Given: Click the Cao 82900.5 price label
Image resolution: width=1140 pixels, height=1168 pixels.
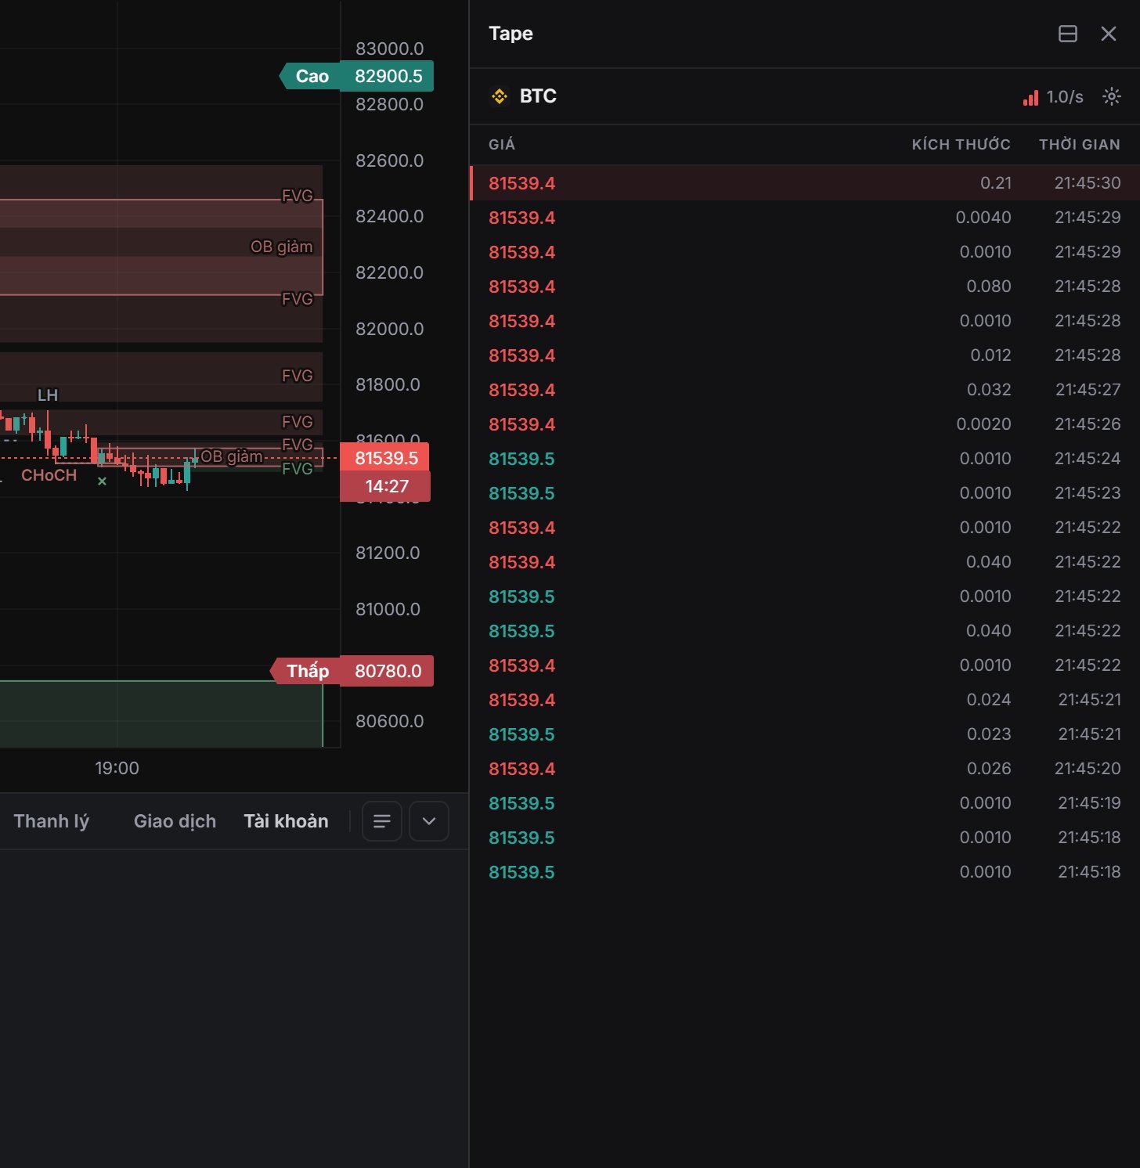Looking at the screenshot, I should click(x=356, y=76).
